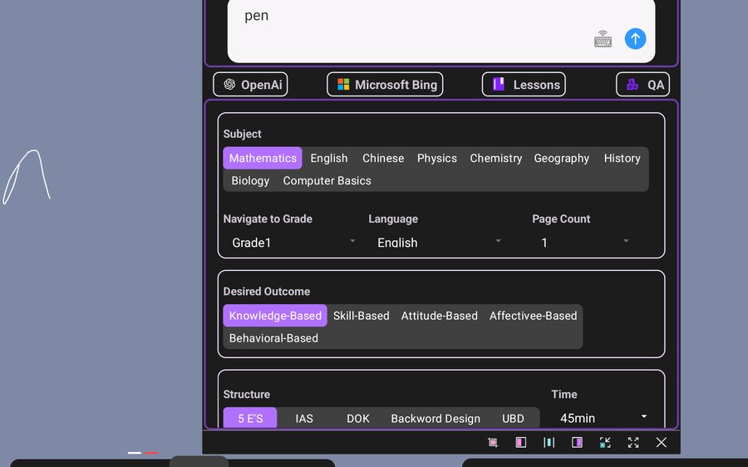Click the OpenAI logo icon
This screenshot has height=467, width=748.
coord(229,85)
